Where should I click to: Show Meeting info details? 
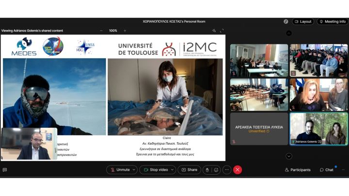pos(333,21)
